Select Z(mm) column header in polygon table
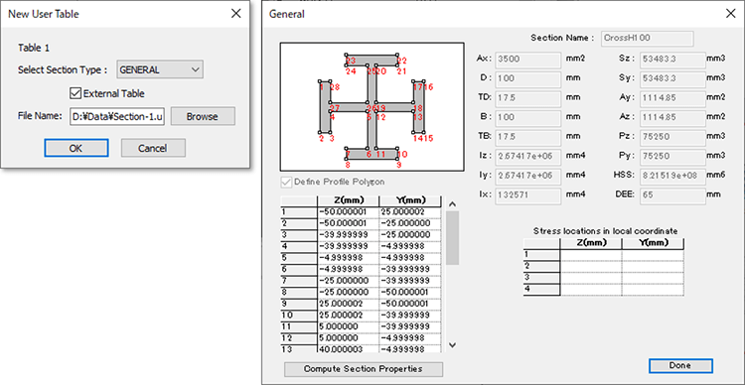The image size is (745, 385). [x=349, y=200]
